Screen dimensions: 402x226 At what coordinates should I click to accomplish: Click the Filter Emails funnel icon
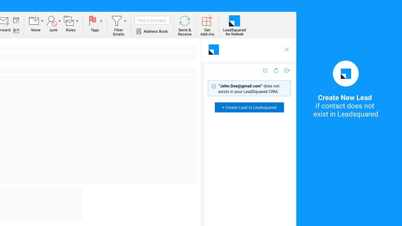click(117, 21)
